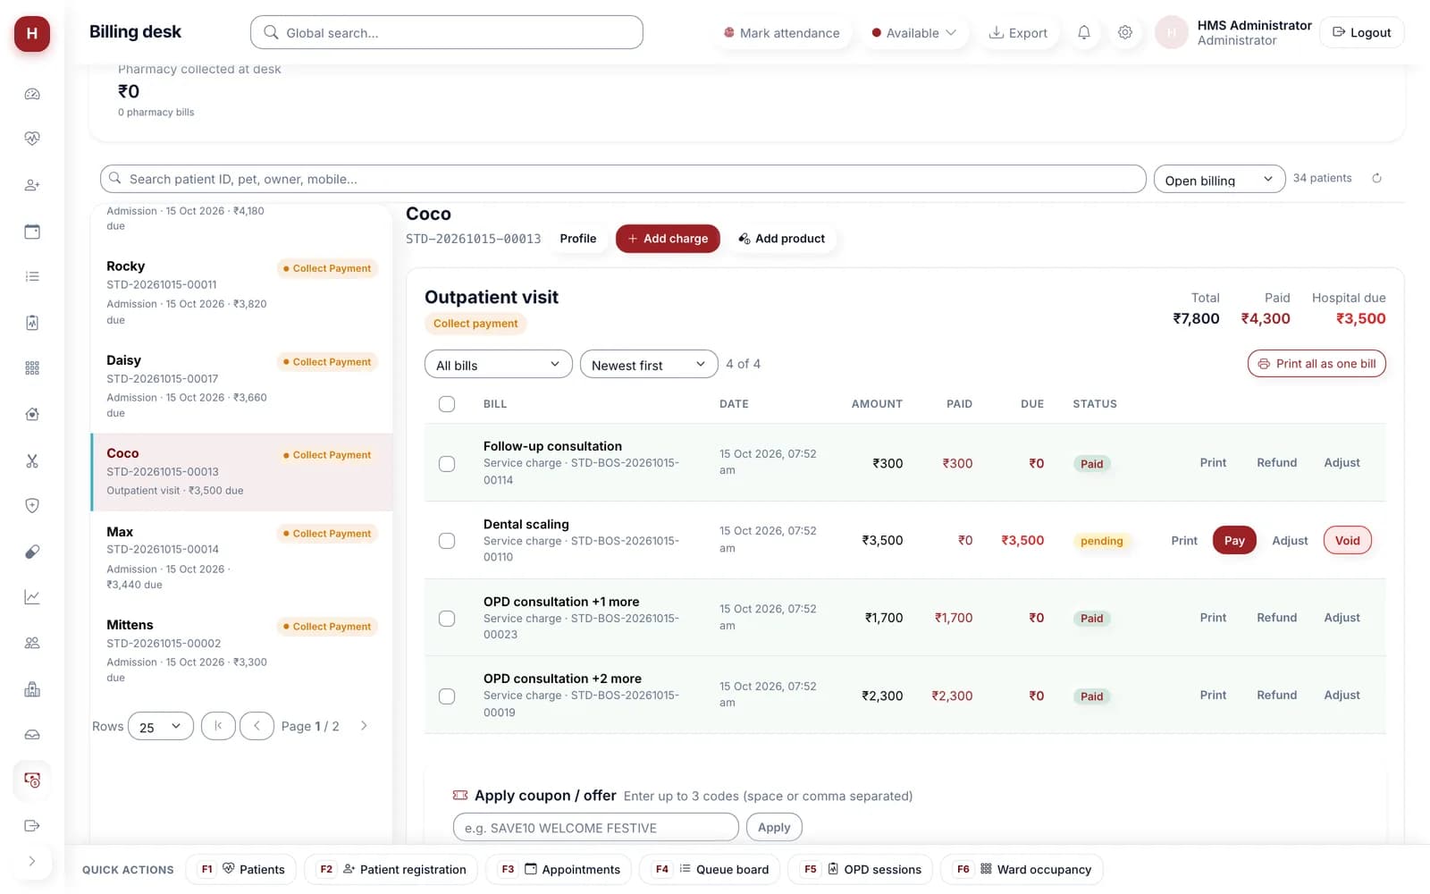This screenshot has width=1430, height=894.
Task: Check the Dental scaling bill checkbox
Action: coord(447,541)
